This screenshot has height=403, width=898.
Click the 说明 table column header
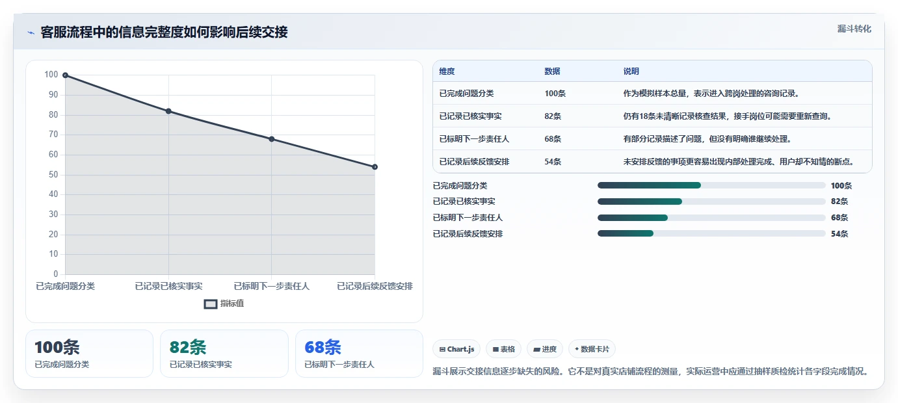[631, 71]
